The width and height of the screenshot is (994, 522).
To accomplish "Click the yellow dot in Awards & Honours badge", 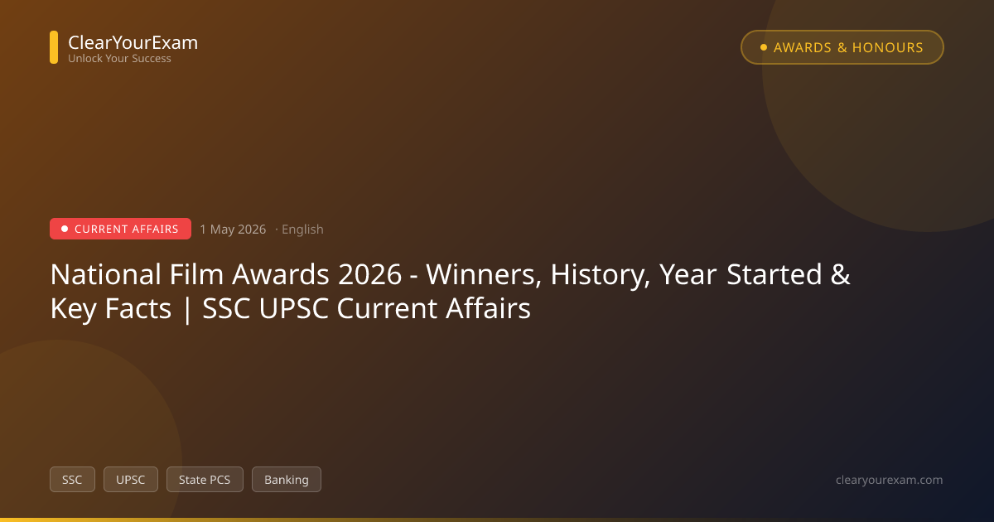I will pyautogui.click(x=764, y=47).
